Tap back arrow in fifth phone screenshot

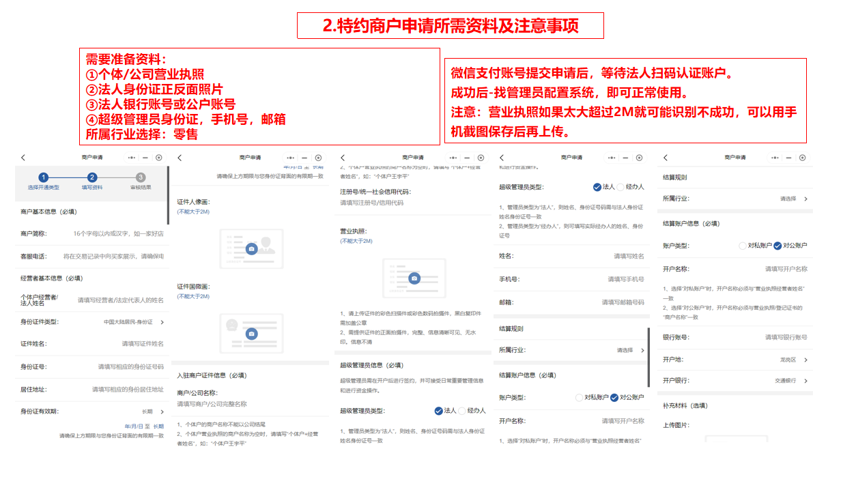(666, 158)
